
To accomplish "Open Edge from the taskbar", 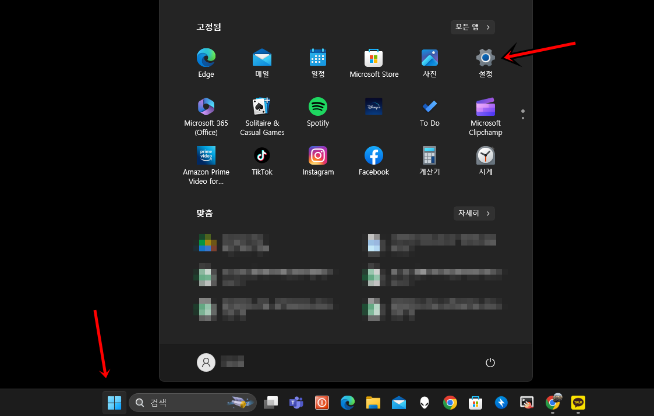I will click(348, 403).
